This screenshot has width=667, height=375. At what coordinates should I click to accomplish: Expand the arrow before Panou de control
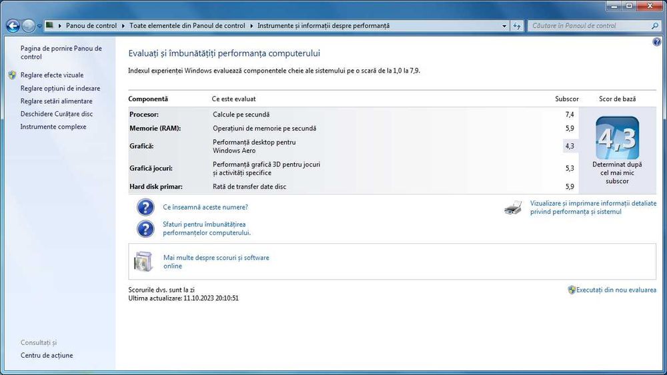[x=60, y=26]
